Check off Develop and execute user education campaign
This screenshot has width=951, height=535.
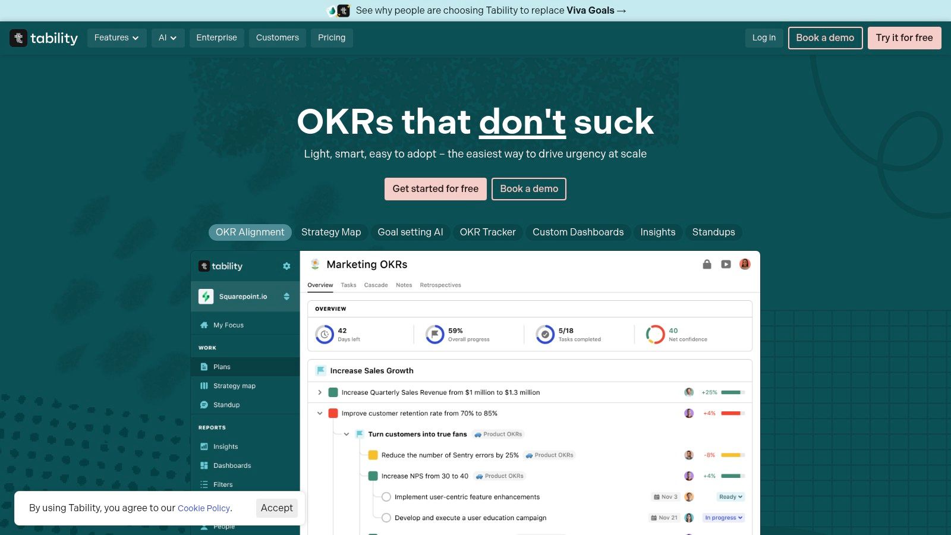386,518
